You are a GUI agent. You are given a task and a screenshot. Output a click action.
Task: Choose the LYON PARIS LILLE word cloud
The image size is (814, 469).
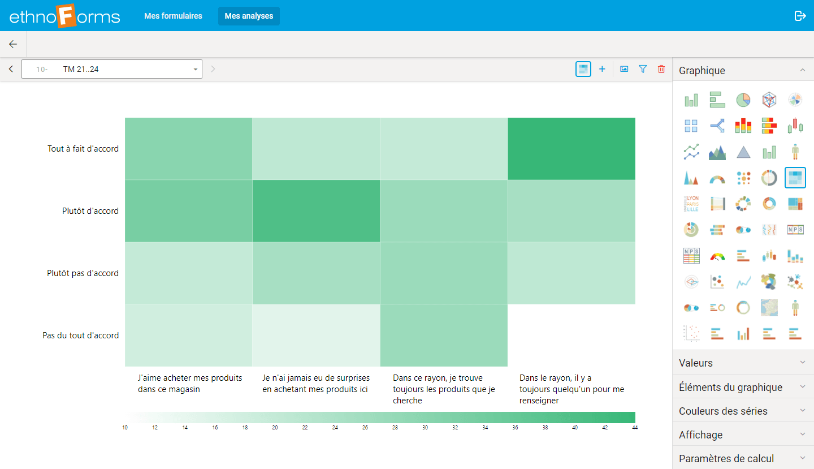pyautogui.click(x=691, y=204)
